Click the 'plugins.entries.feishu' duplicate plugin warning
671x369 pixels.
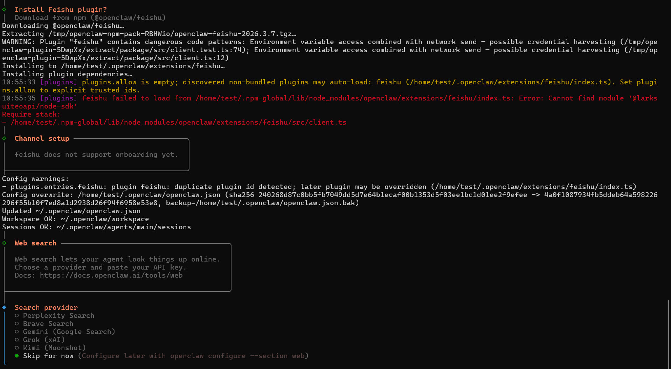(x=319, y=187)
